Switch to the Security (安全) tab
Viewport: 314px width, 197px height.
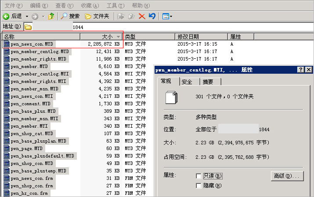click(x=187, y=82)
